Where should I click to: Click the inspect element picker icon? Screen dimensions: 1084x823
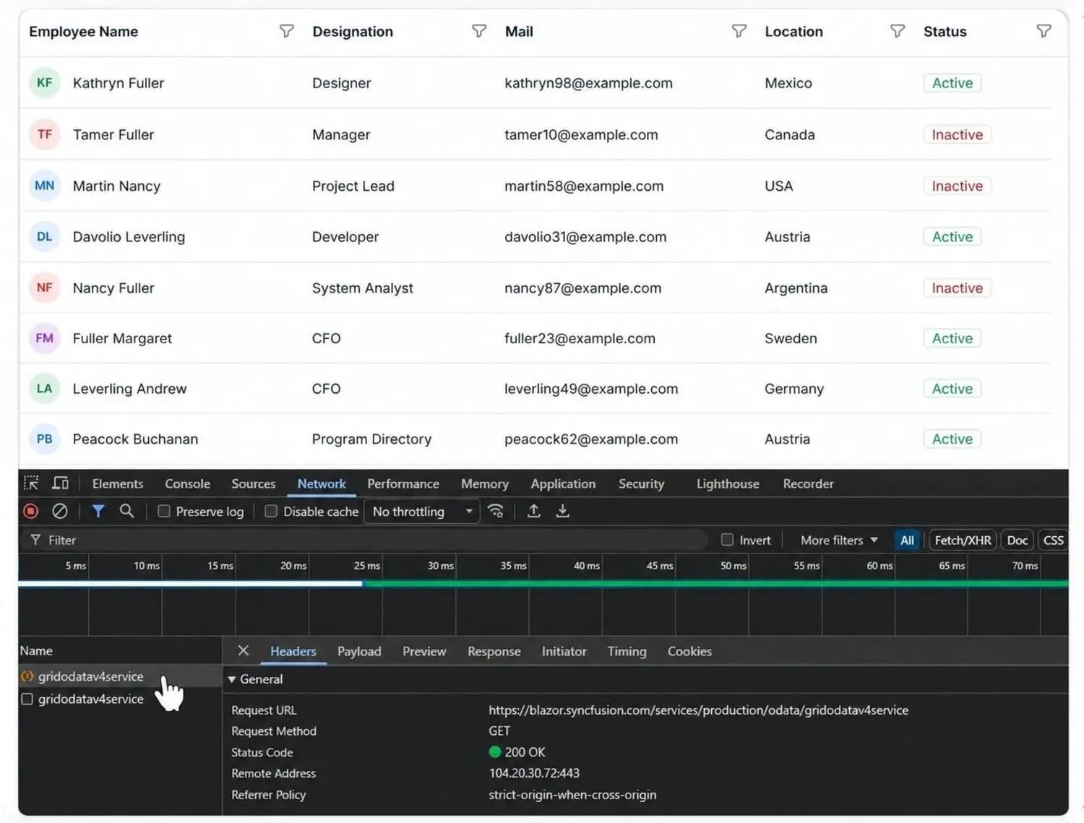click(31, 483)
